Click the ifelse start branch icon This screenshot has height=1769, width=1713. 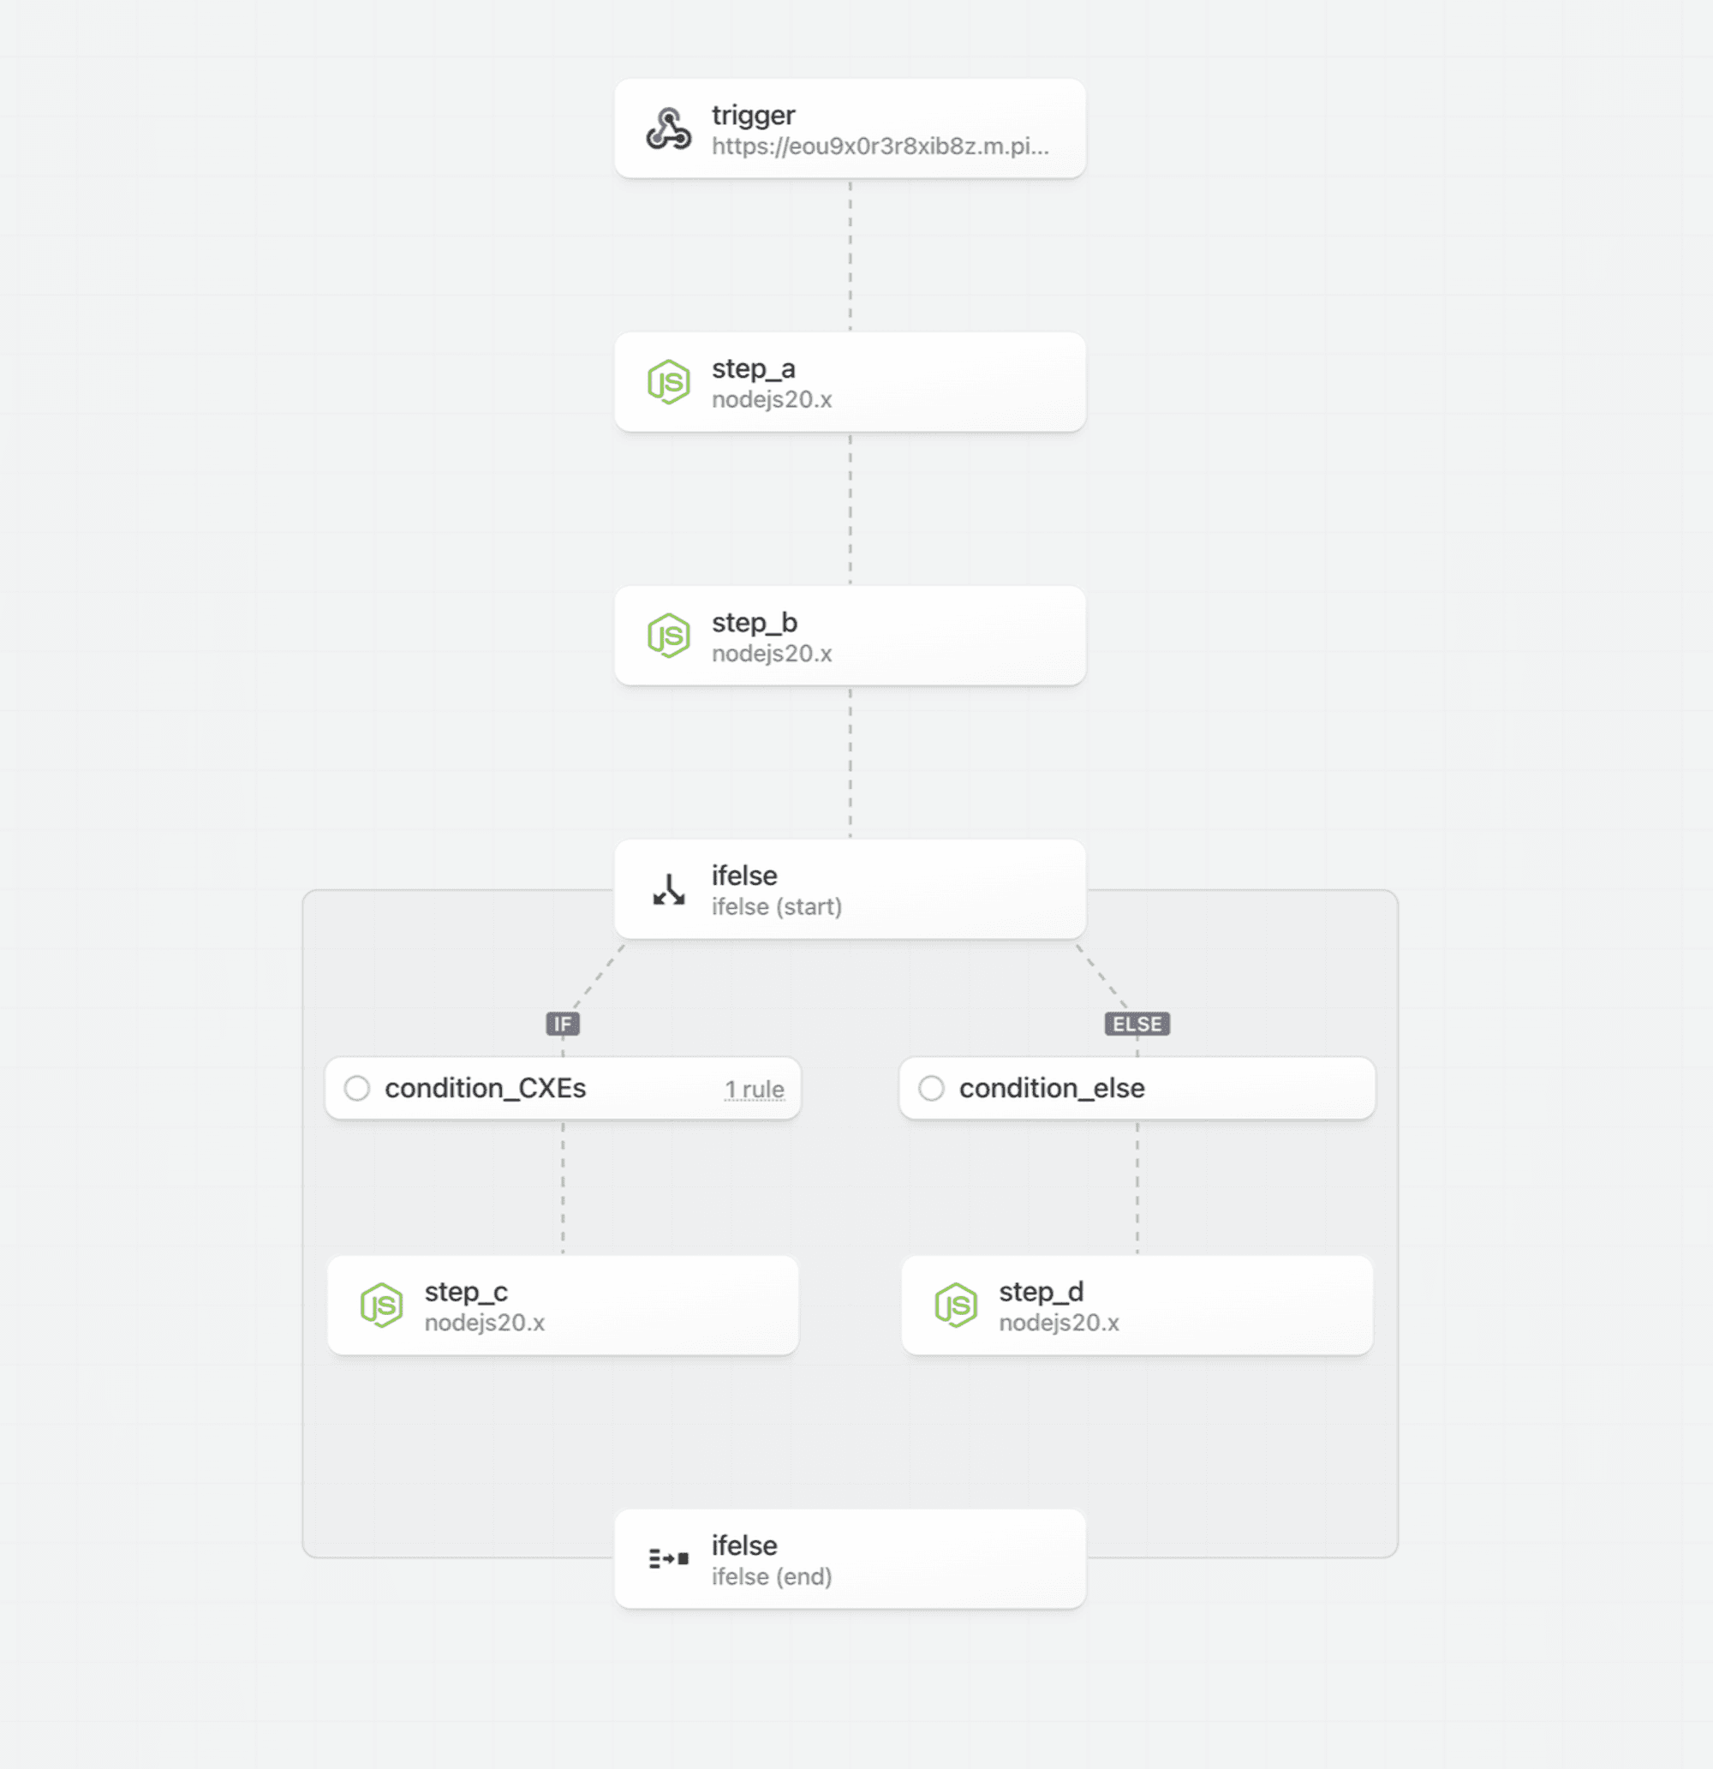click(669, 890)
